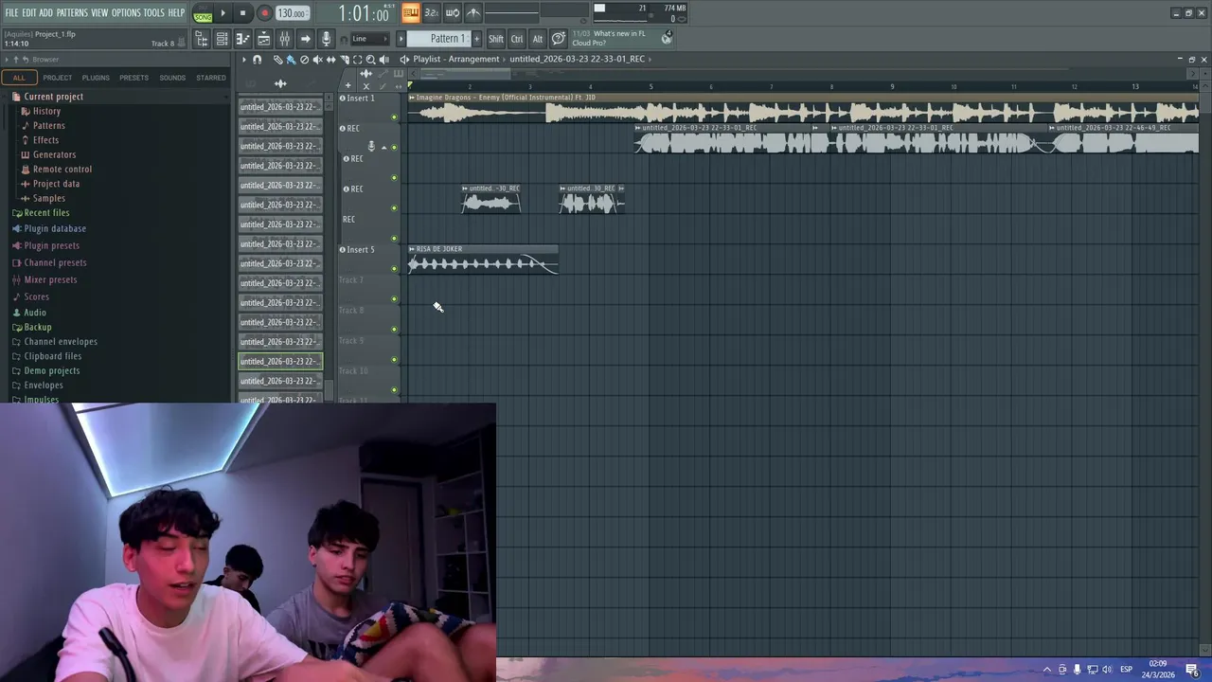Open the Line snap dropdown
The image size is (1212, 682).
click(x=371, y=39)
